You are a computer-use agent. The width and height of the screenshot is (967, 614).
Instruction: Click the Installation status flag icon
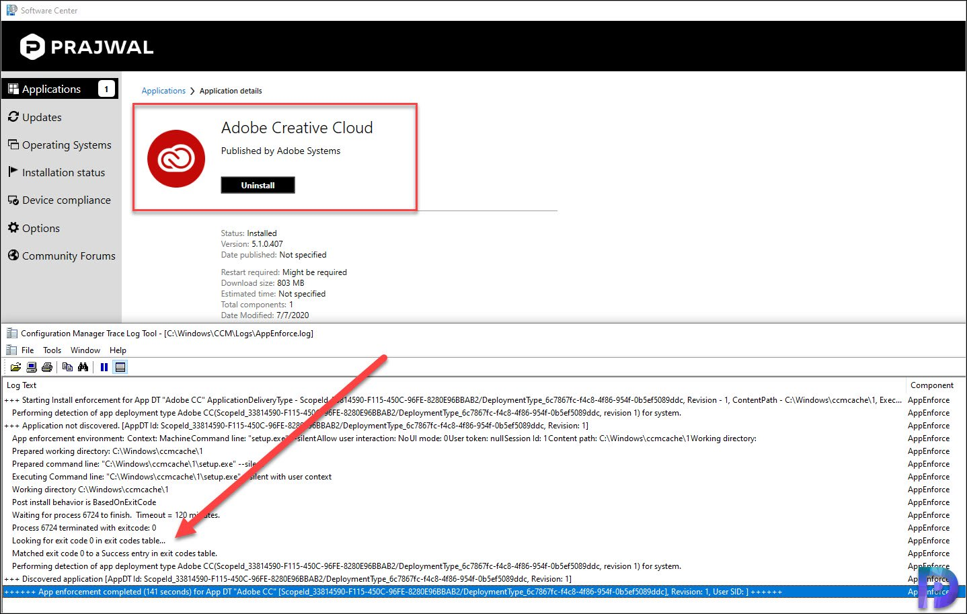(x=13, y=172)
